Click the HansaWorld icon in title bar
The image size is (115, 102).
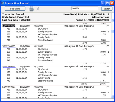coord(3,3)
